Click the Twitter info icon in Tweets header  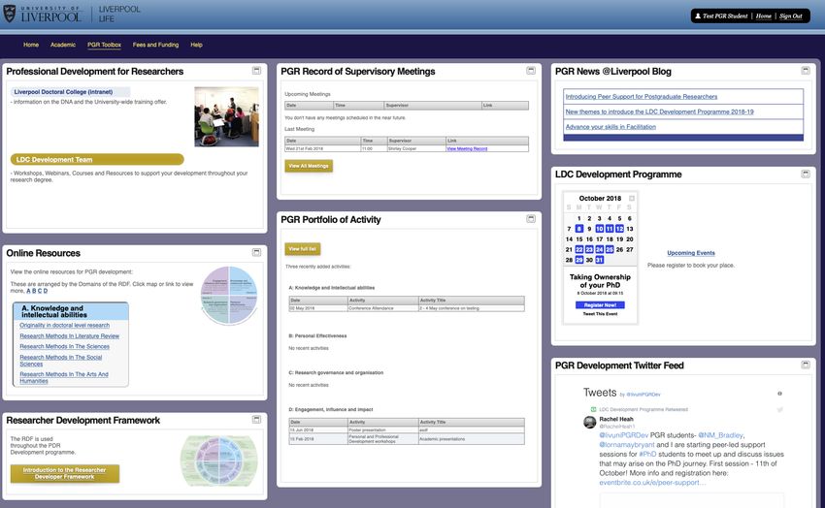click(x=779, y=394)
